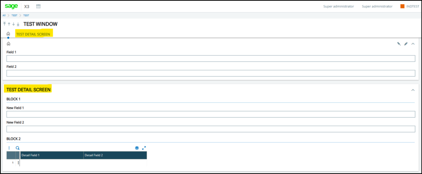
Task: Jump to first record arrow
Action: pyautogui.click(x=4, y=24)
